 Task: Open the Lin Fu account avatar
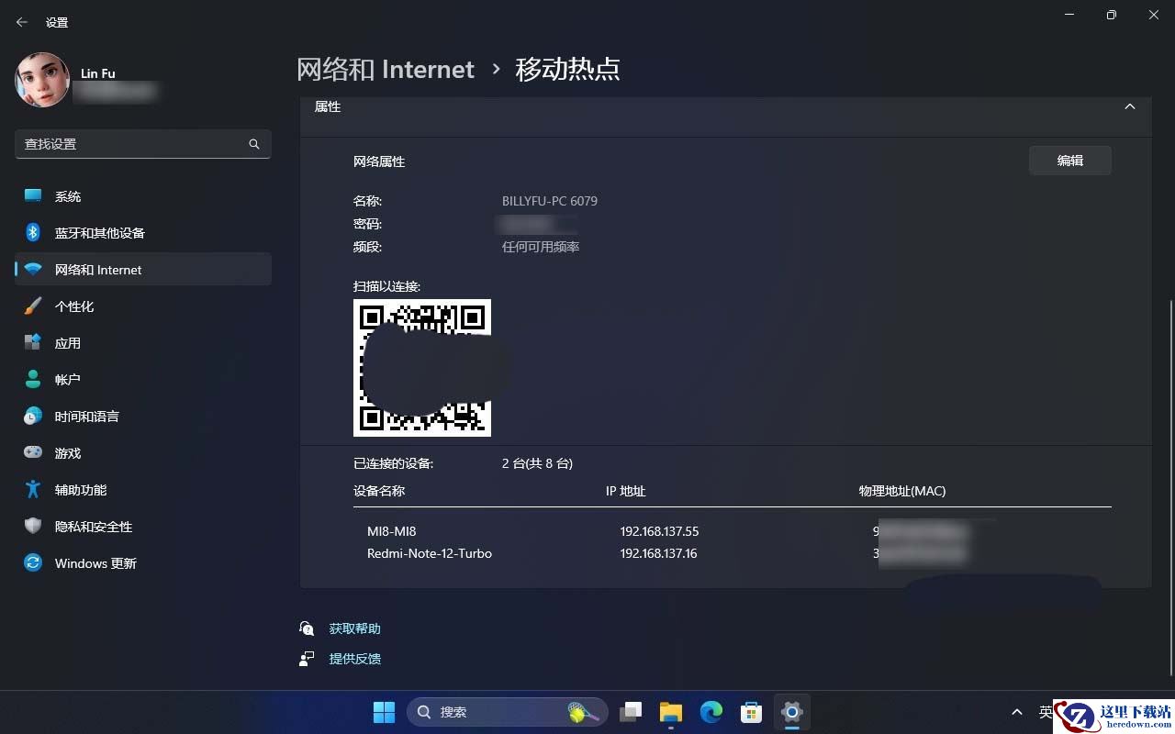(x=42, y=80)
